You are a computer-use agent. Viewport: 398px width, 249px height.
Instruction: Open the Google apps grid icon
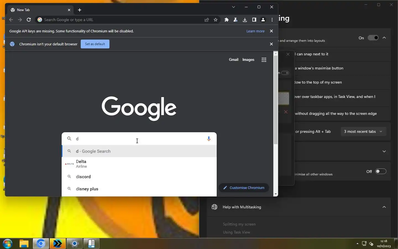tap(264, 60)
